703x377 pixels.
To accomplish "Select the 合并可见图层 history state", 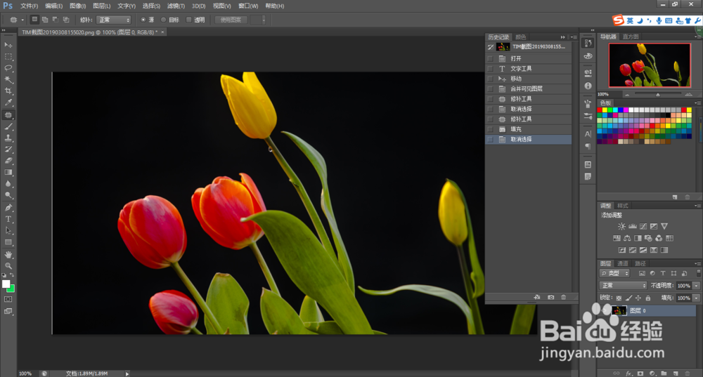I will pos(528,88).
